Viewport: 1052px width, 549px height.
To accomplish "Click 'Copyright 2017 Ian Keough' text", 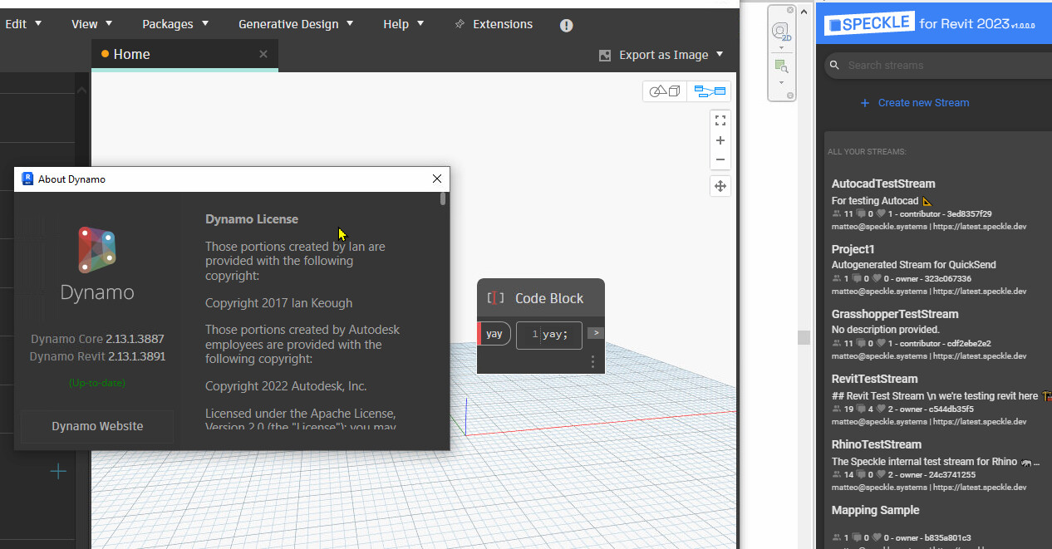I will (279, 303).
